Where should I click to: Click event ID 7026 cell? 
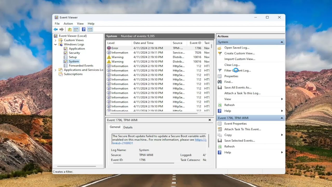198,52
